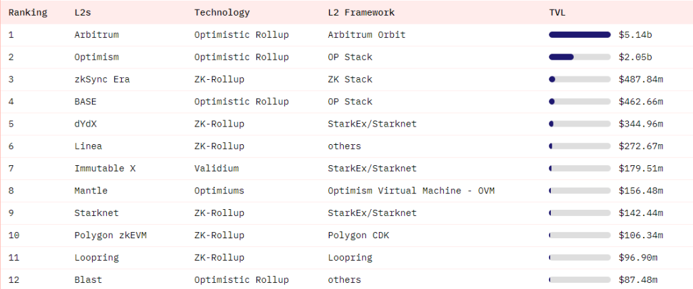Select the zkSync Era entry
This screenshot has height=289, width=693.
102,79
